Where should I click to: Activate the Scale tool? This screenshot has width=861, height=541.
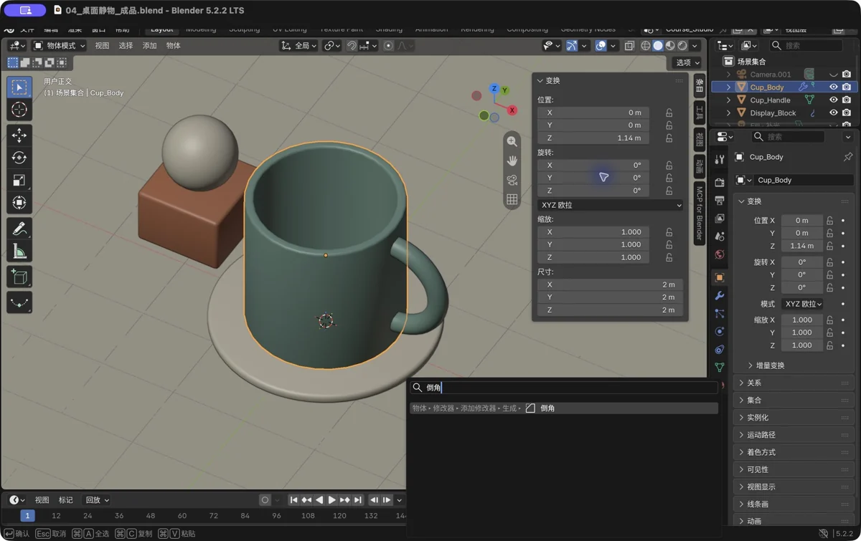pos(19,181)
